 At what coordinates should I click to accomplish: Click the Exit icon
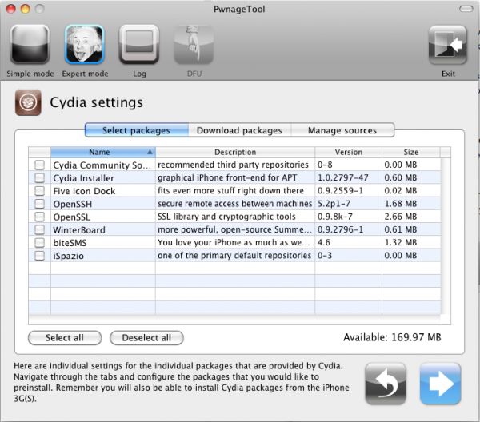448,45
